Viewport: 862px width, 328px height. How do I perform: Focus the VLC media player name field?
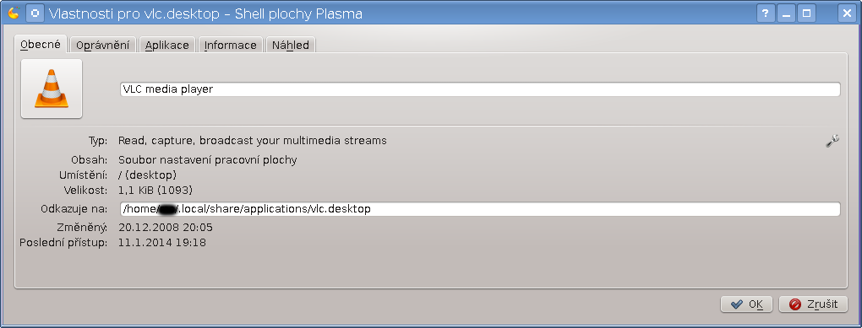[x=480, y=89]
